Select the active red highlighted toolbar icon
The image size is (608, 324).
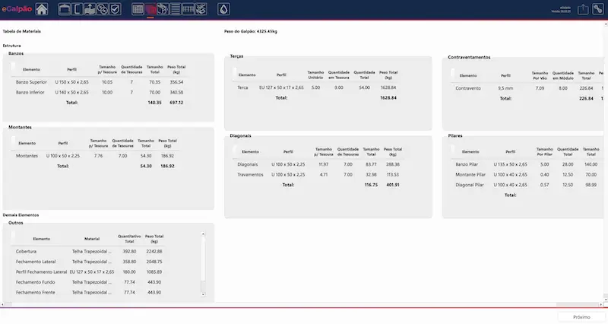coord(150,9)
